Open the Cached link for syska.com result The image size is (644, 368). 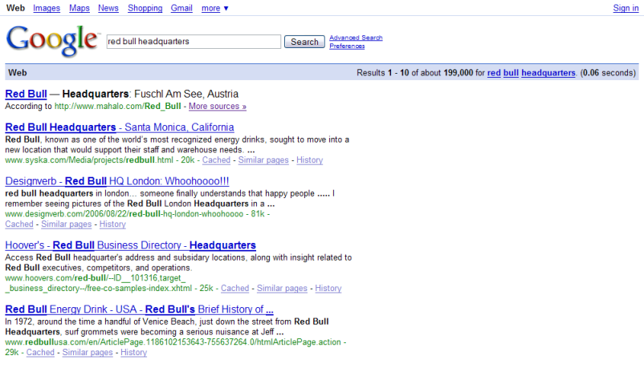[x=216, y=160]
